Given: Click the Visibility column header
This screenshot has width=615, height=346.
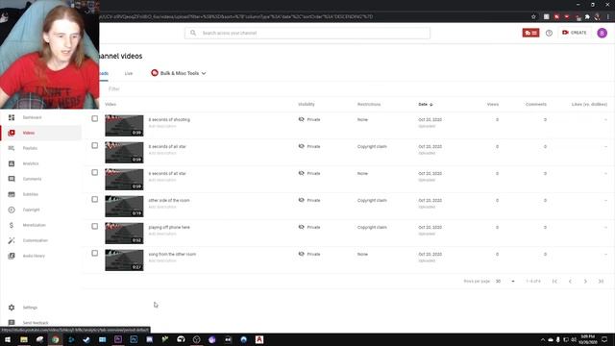Looking at the screenshot, I should [307, 105].
